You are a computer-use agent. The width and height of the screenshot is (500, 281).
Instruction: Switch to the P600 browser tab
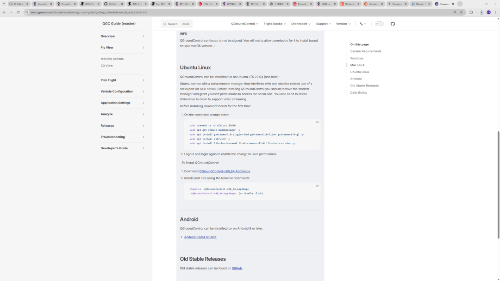point(325,4)
